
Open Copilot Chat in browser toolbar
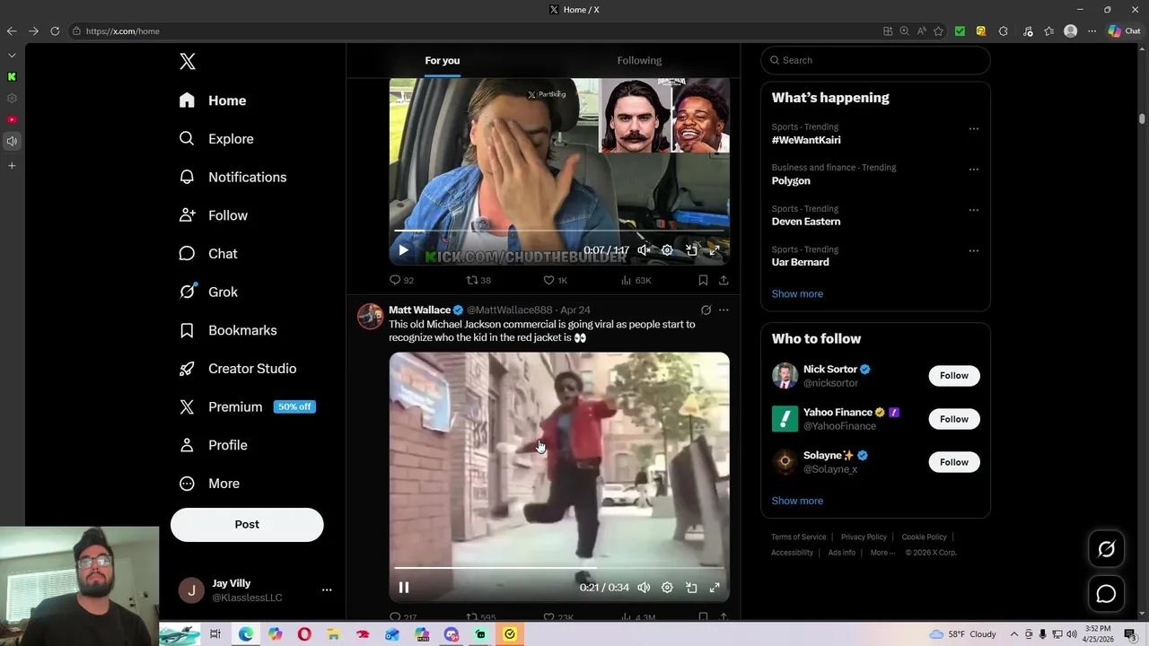click(1124, 31)
